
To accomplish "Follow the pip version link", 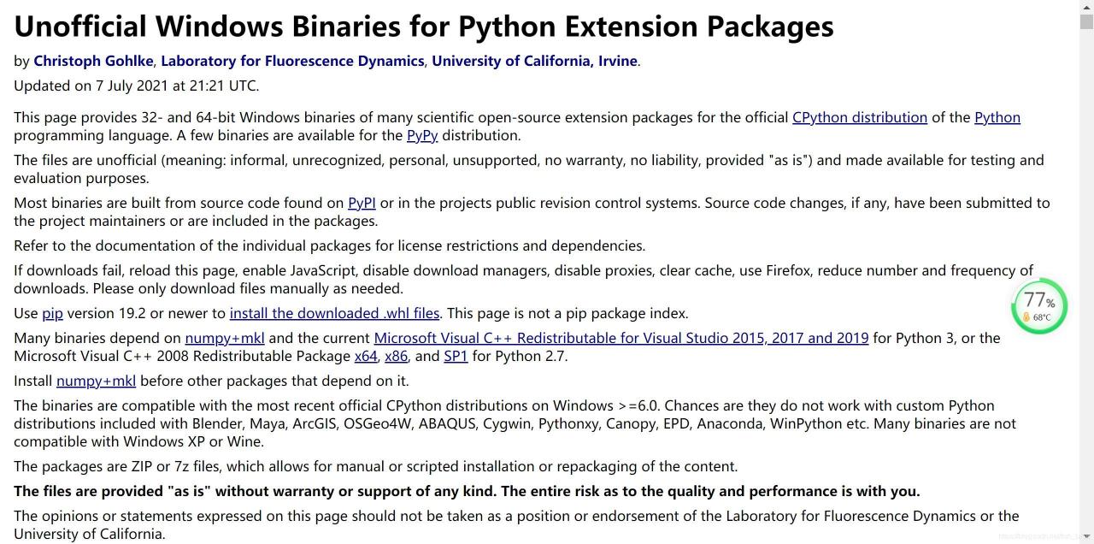I will point(52,313).
